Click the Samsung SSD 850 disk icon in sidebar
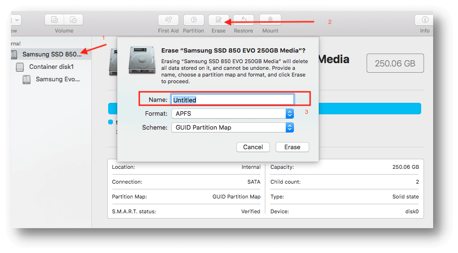This screenshot has width=458, height=253. coord(14,54)
